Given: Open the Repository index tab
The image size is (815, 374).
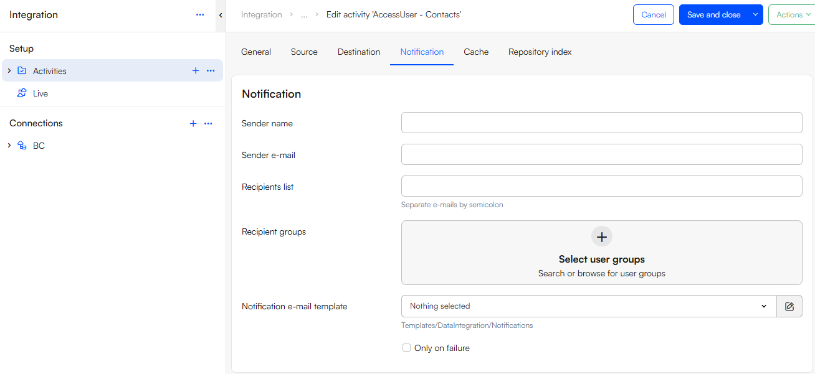Looking at the screenshot, I should point(540,52).
